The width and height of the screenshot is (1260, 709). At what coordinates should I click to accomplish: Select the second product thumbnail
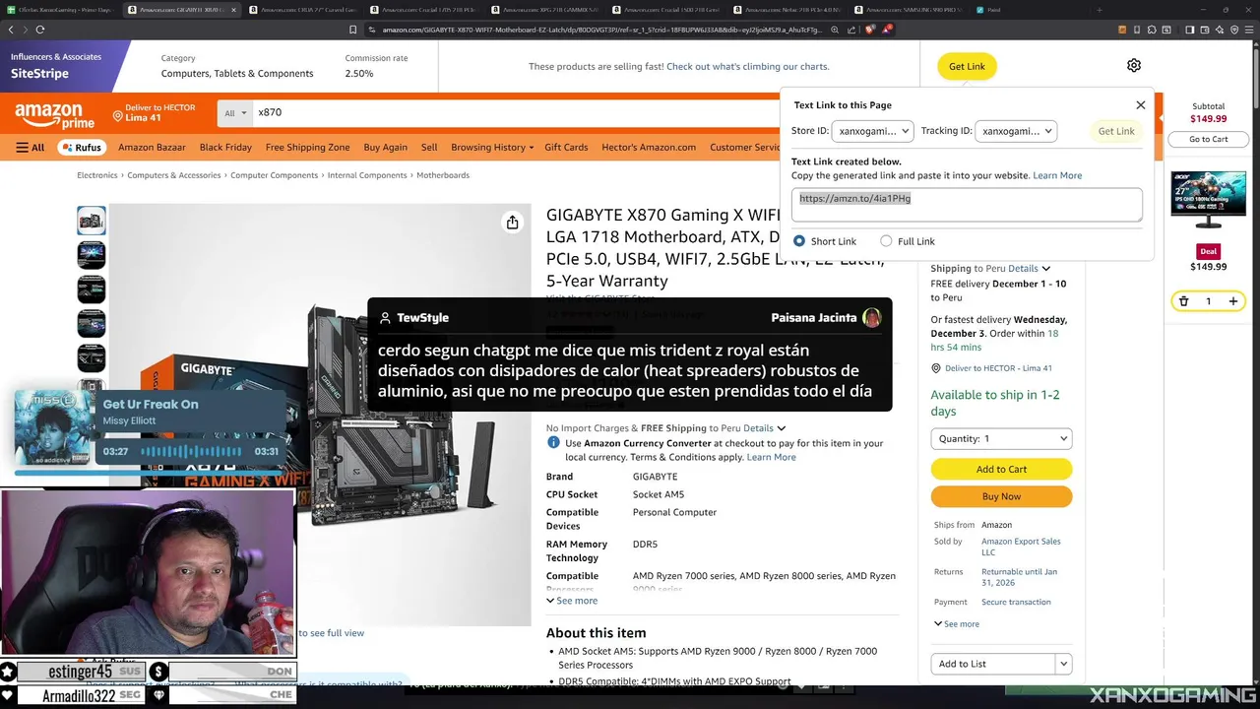click(91, 255)
